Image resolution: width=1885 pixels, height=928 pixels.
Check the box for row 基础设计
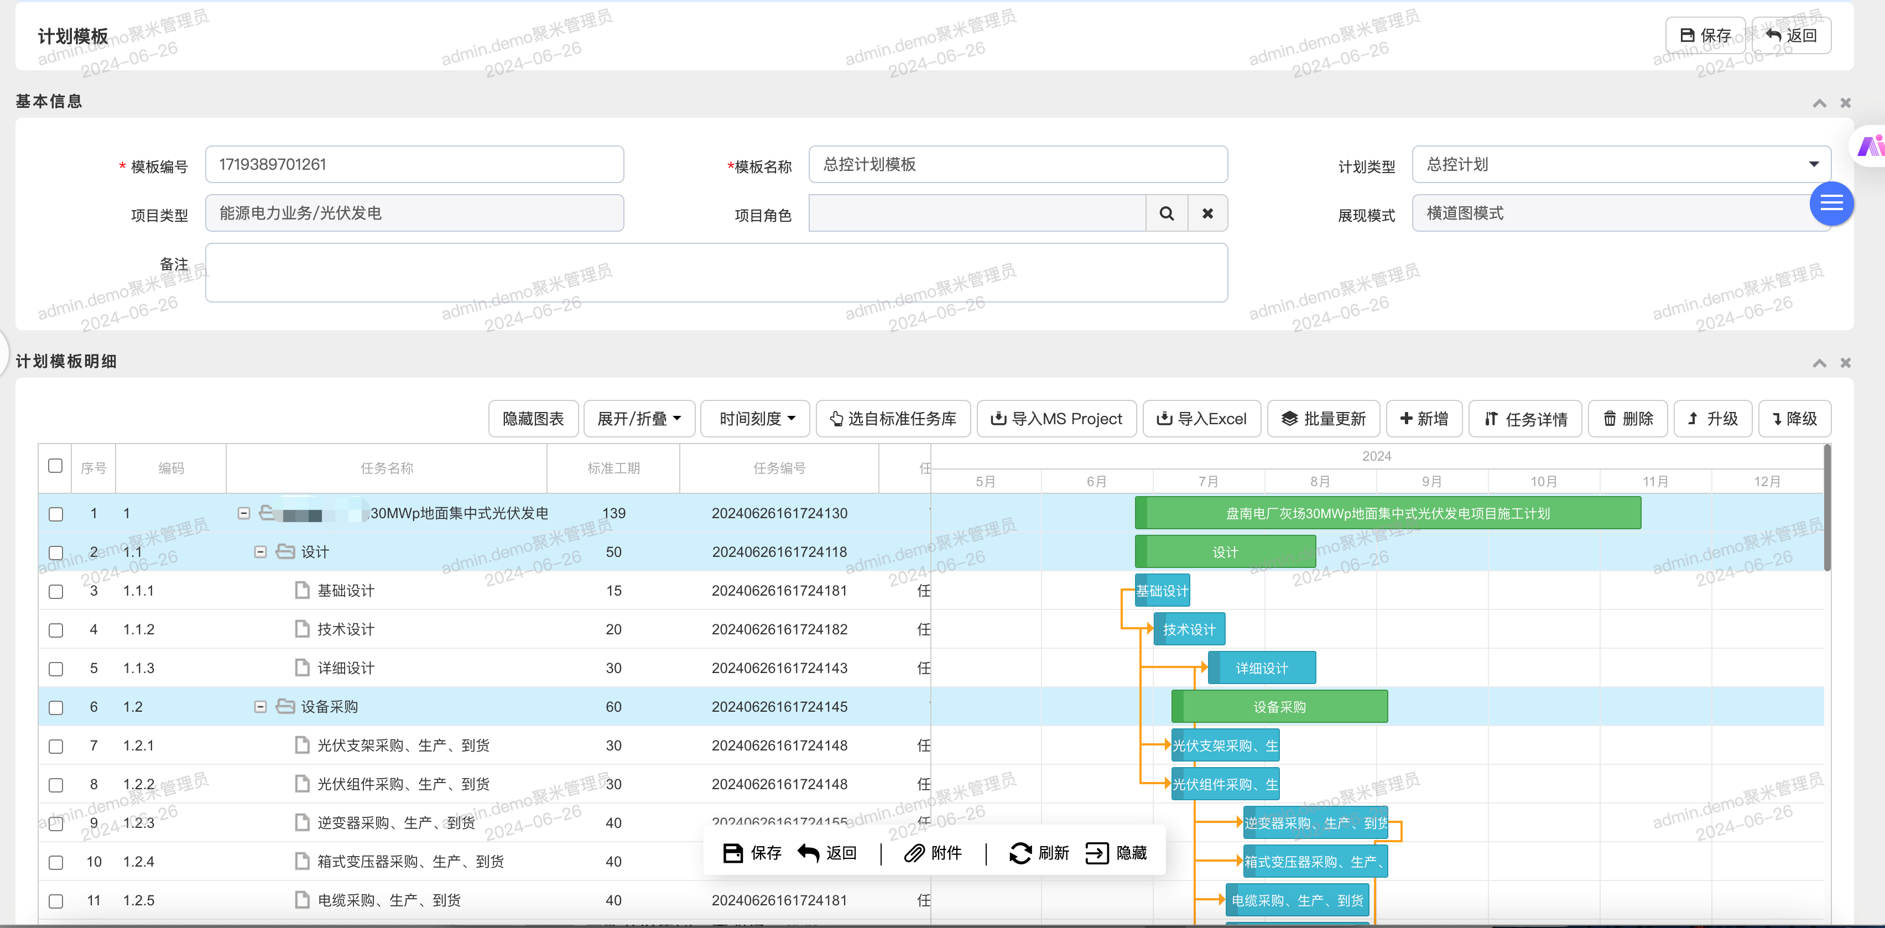56,591
